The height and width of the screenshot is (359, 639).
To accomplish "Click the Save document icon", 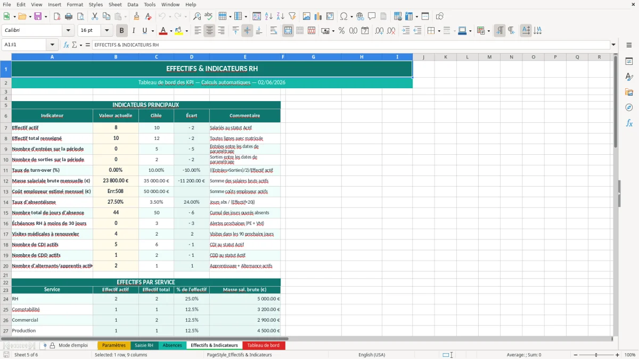I will pos(38,16).
